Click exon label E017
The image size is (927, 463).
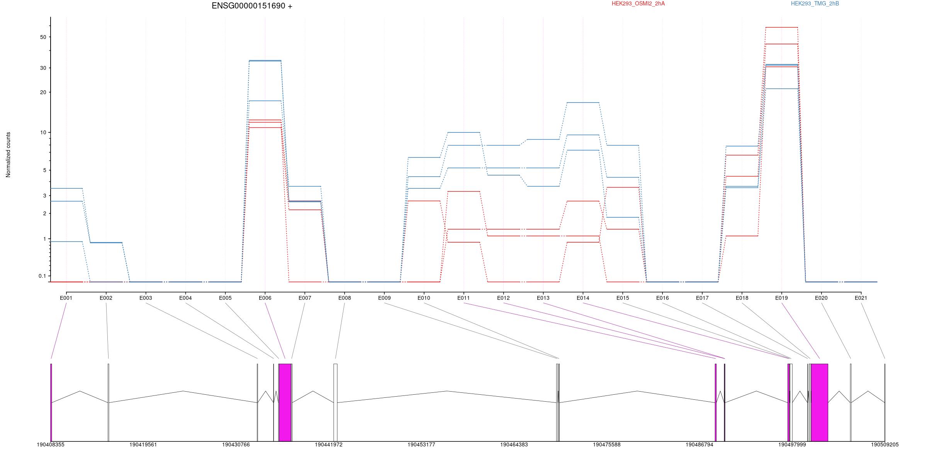[702, 298]
